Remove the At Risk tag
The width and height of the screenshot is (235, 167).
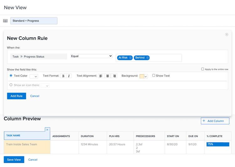(x=130, y=58)
